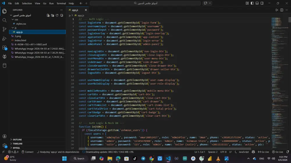Open the Accounts menu icon

(x=4, y=136)
